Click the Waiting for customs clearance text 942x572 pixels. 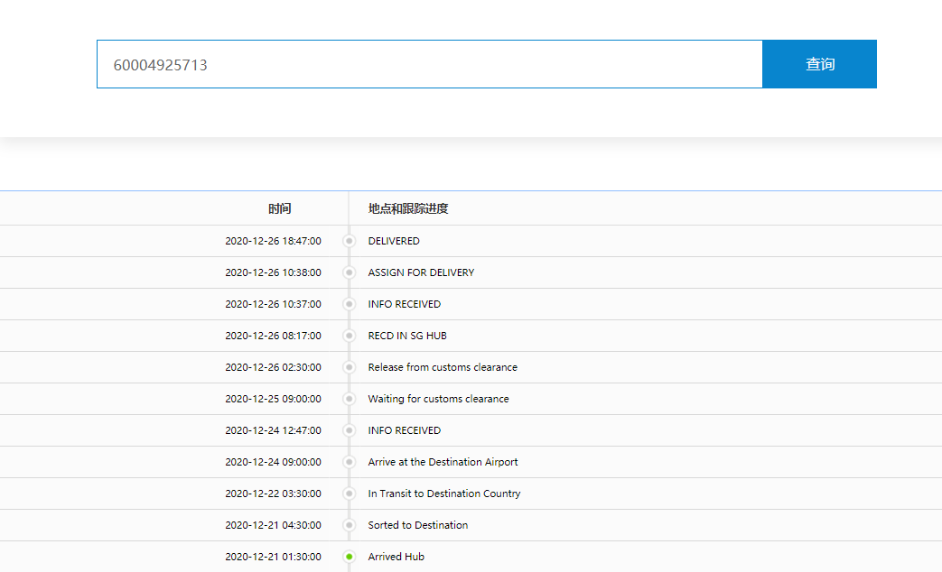[438, 399]
